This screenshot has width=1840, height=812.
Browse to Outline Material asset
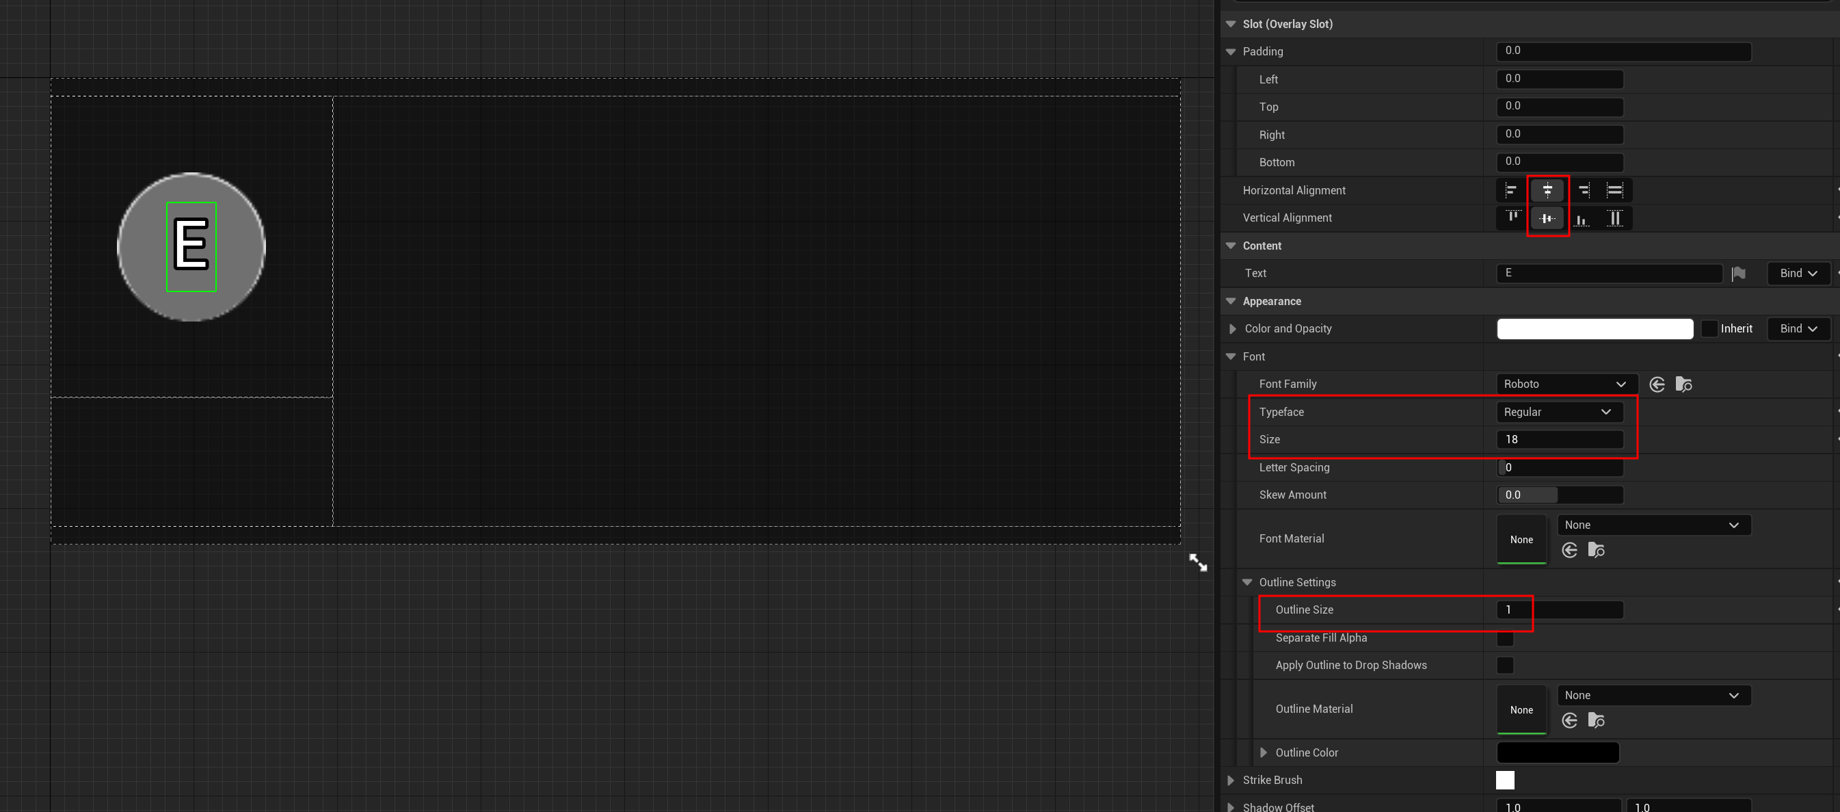1596,720
